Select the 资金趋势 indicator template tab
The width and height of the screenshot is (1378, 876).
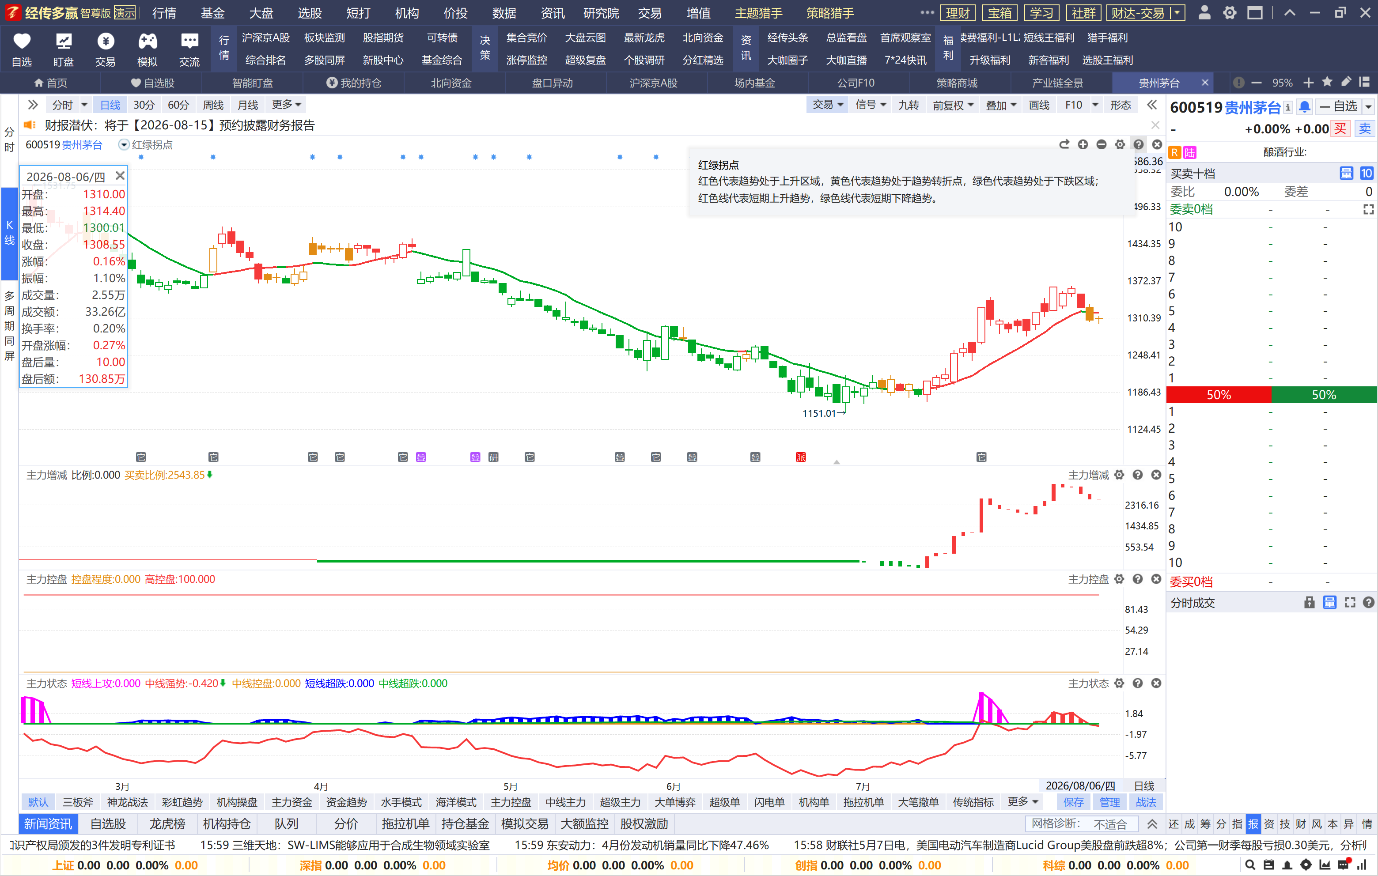click(346, 802)
